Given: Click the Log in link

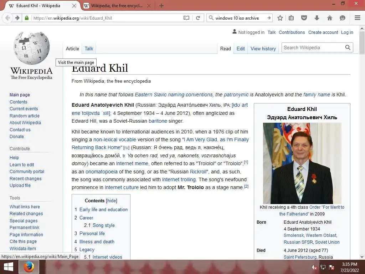Looking at the screenshot, I should [x=347, y=32].
